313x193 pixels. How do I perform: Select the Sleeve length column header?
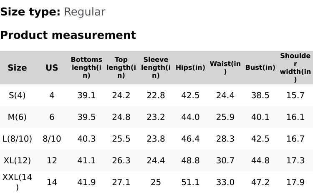pyautogui.click(x=156, y=68)
